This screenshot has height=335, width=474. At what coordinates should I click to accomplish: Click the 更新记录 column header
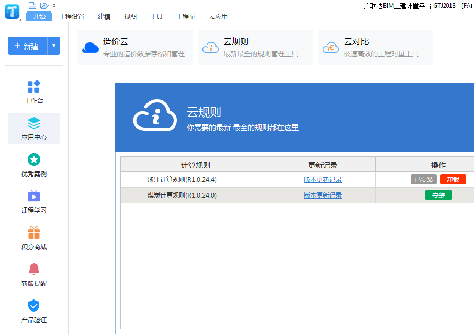(323, 165)
